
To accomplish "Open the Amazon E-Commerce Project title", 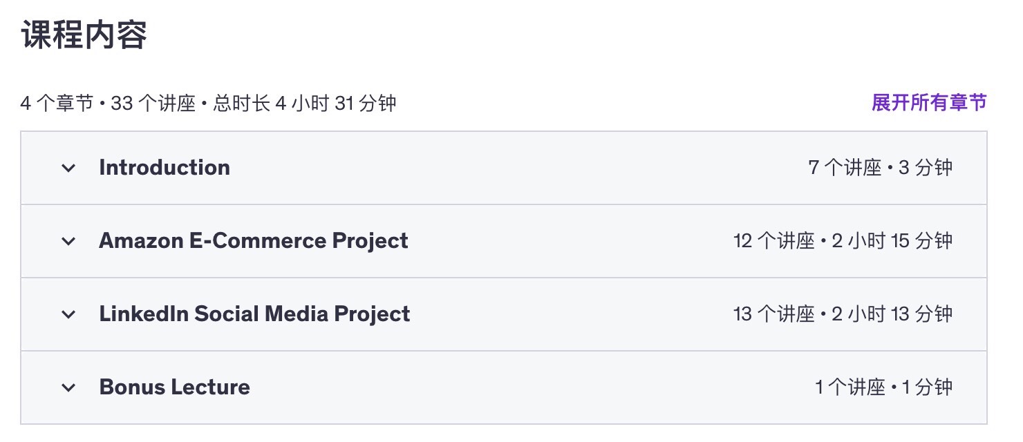I will 253,241.
